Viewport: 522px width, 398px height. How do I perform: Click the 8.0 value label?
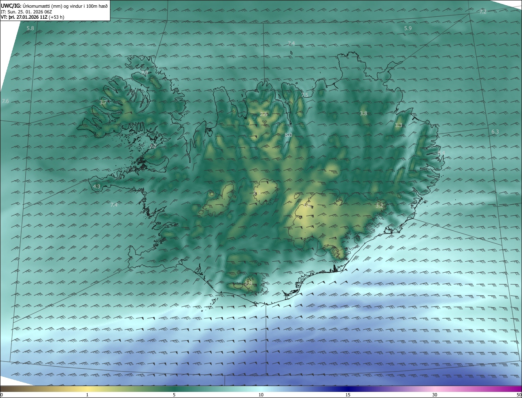coord(288,135)
